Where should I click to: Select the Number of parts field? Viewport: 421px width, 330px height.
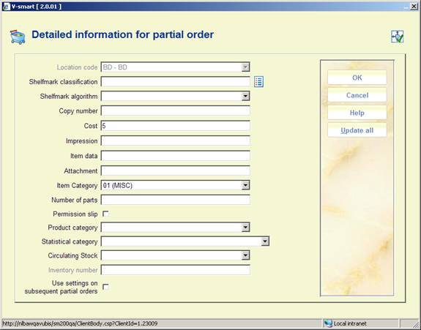[x=176, y=200]
